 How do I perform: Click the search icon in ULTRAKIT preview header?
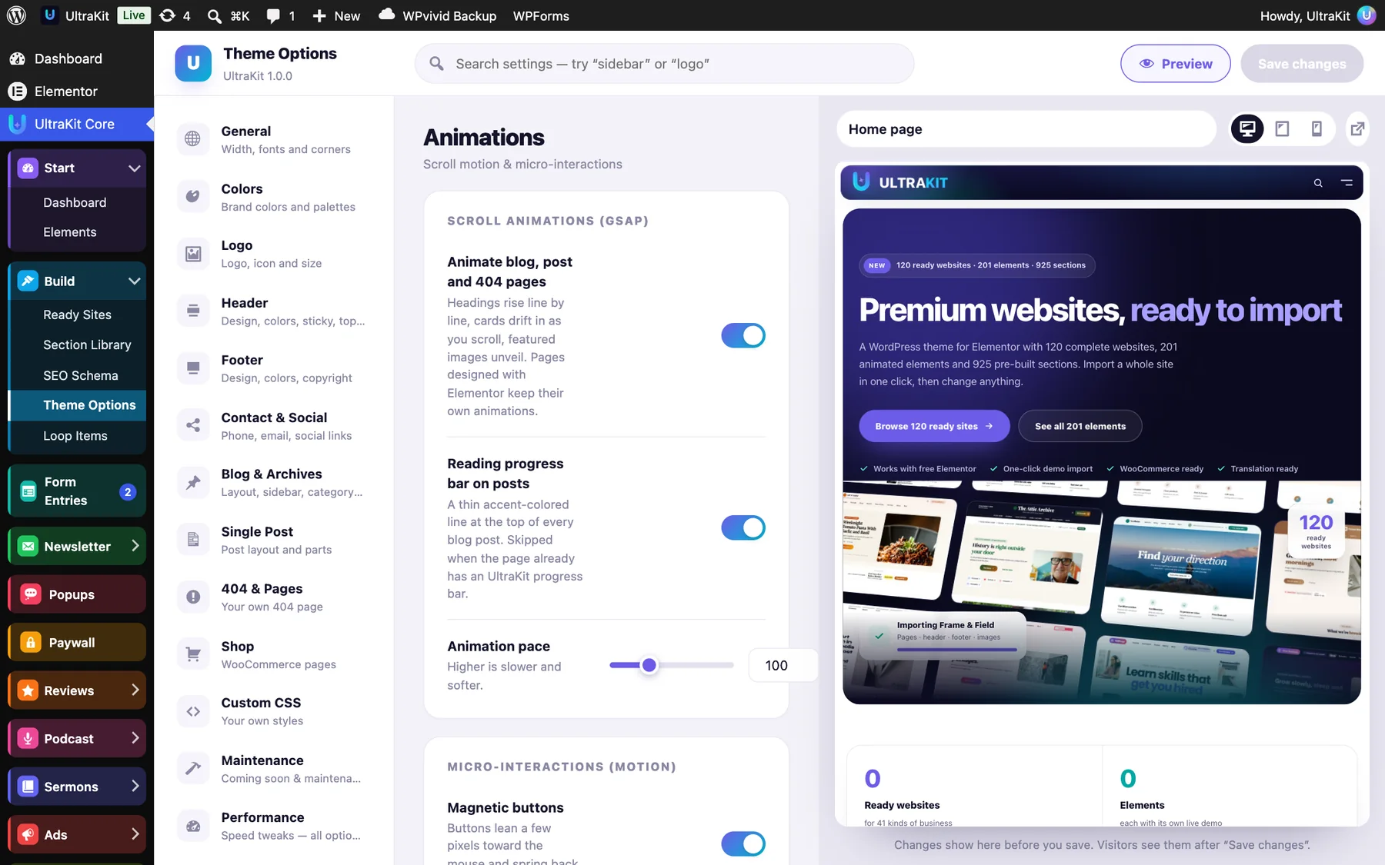pyautogui.click(x=1318, y=183)
